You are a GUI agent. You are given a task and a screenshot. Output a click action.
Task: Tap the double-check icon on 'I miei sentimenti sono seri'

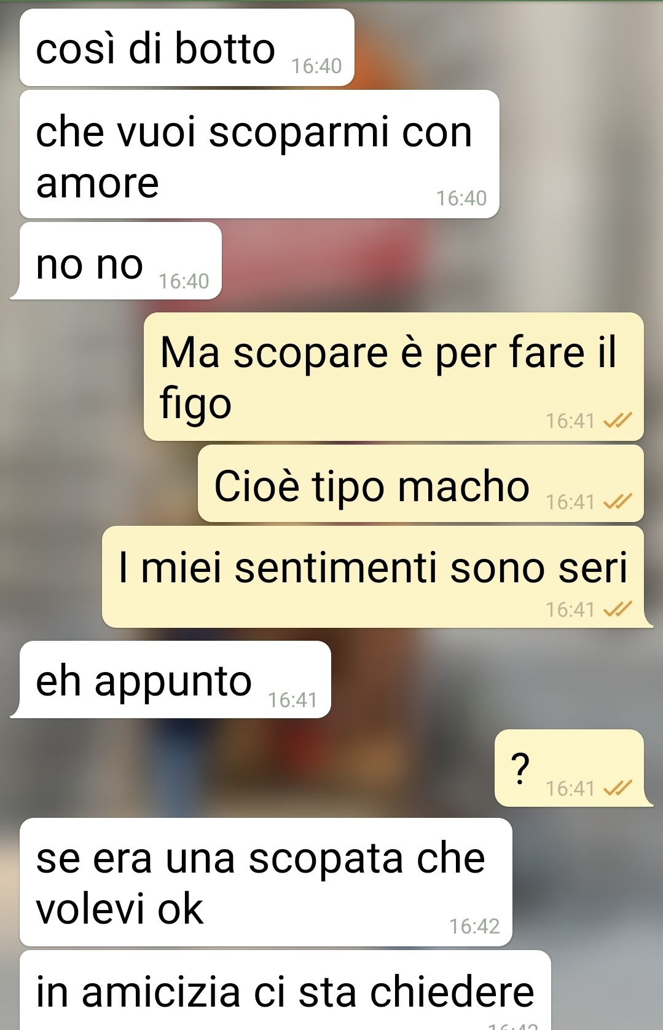click(x=618, y=609)
